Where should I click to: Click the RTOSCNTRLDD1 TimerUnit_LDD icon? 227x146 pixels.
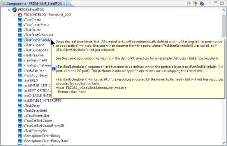pos(20,15)
